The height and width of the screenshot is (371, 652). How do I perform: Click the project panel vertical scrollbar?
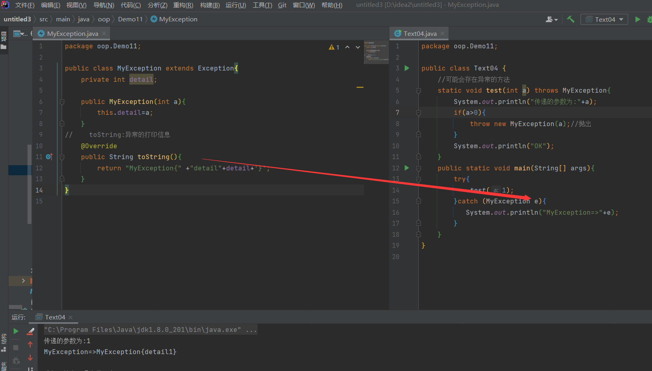pyautogui.click(x=29, y=184)
